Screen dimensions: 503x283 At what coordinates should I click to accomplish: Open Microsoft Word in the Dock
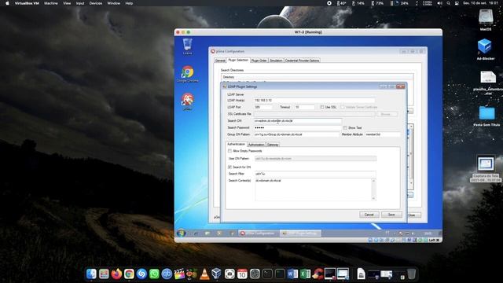pos(292,274)
